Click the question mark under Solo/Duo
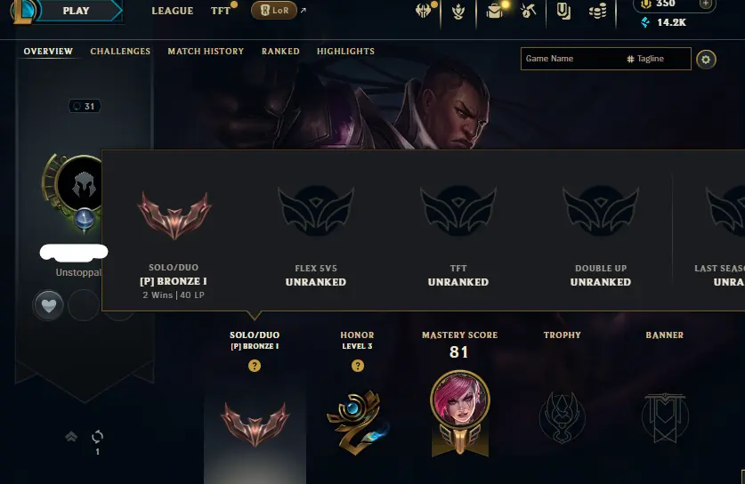The width and height of the screenshot is (745, 484). click(x=255, y=366)
